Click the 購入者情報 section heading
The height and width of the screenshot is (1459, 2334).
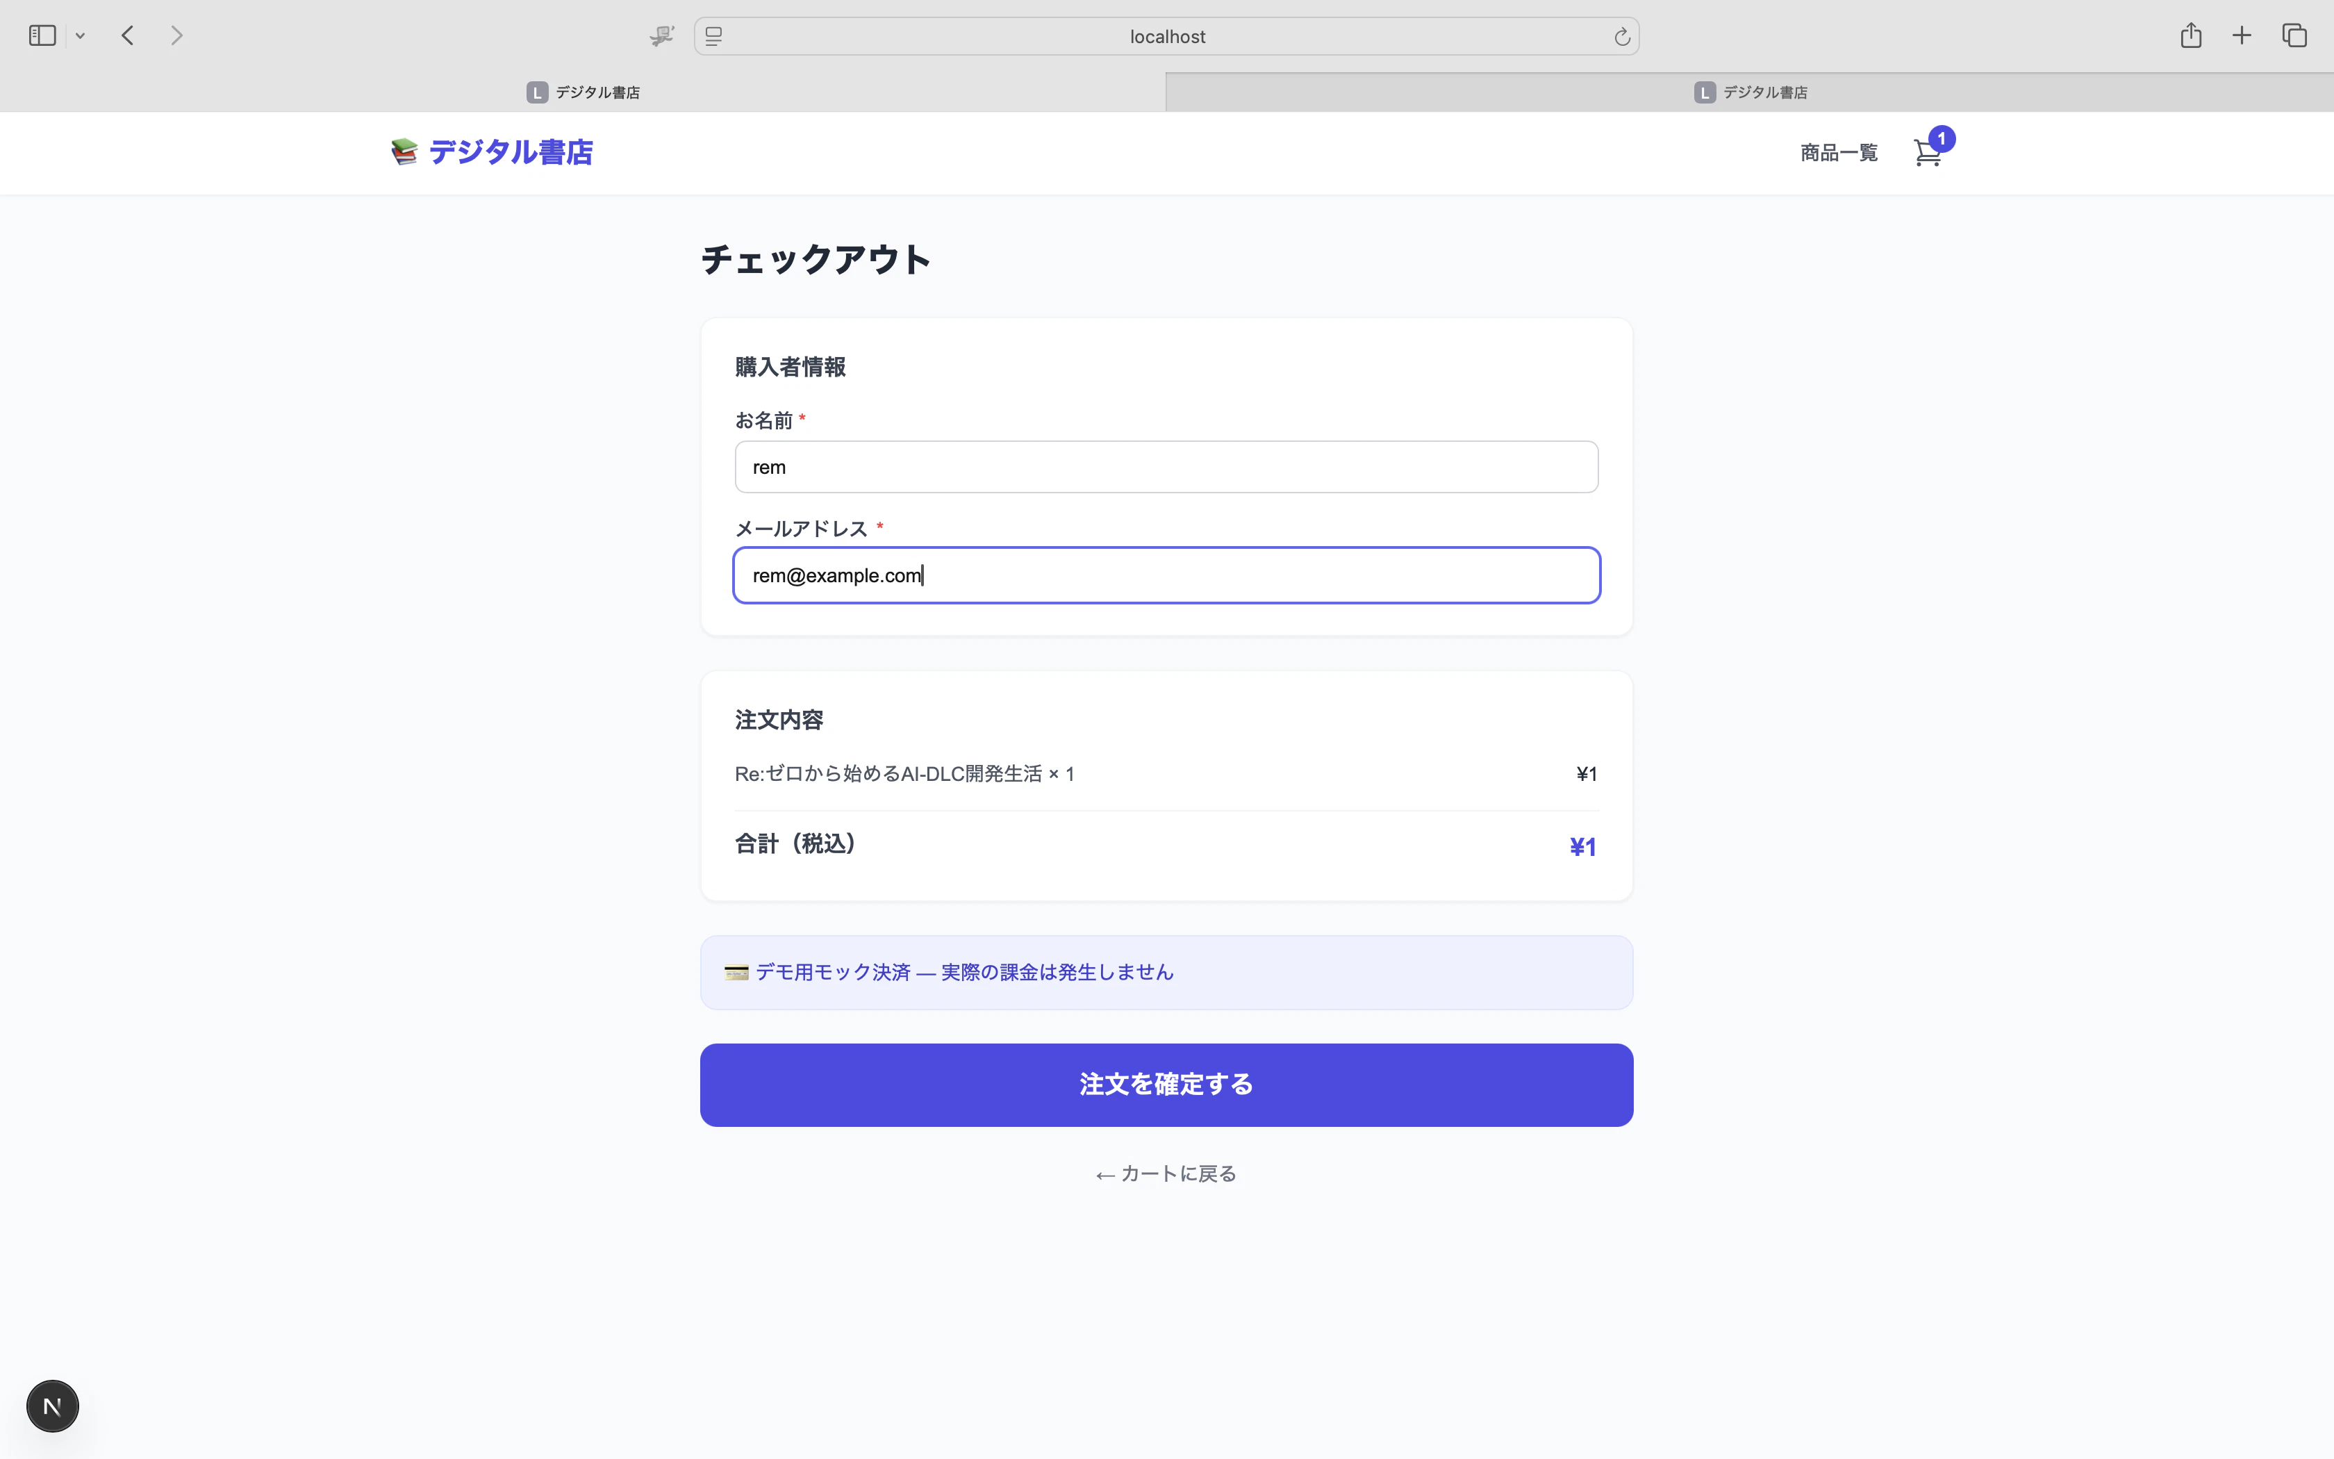click(x=790, y=367)
